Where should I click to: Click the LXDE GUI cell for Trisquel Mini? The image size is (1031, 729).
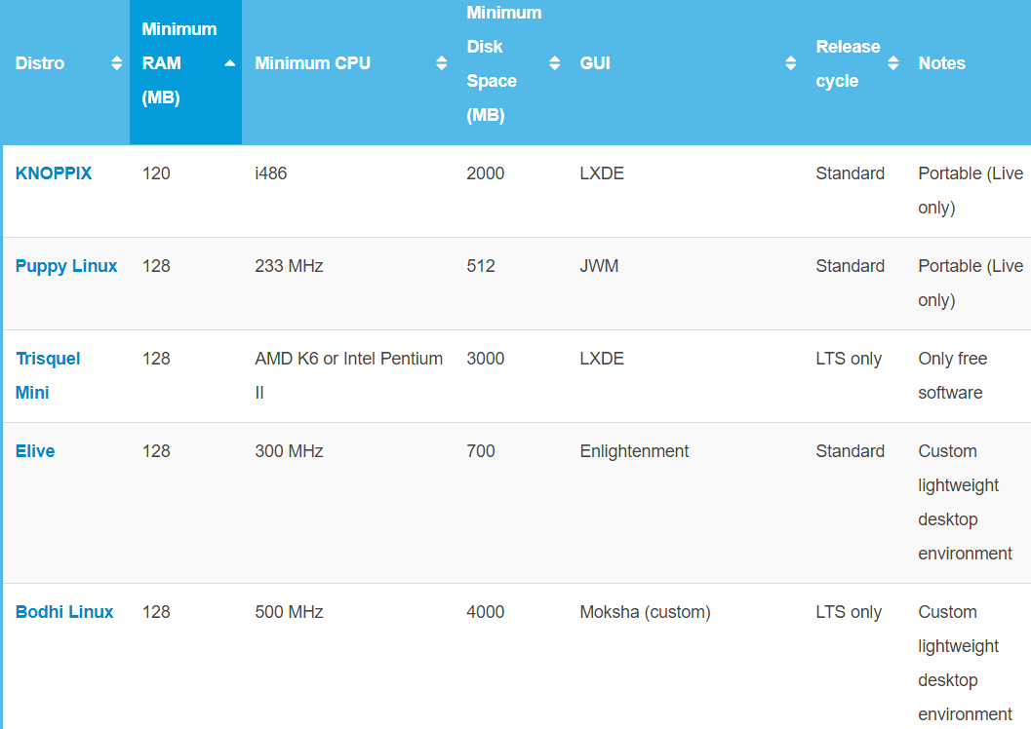click(x=602, y=359)
